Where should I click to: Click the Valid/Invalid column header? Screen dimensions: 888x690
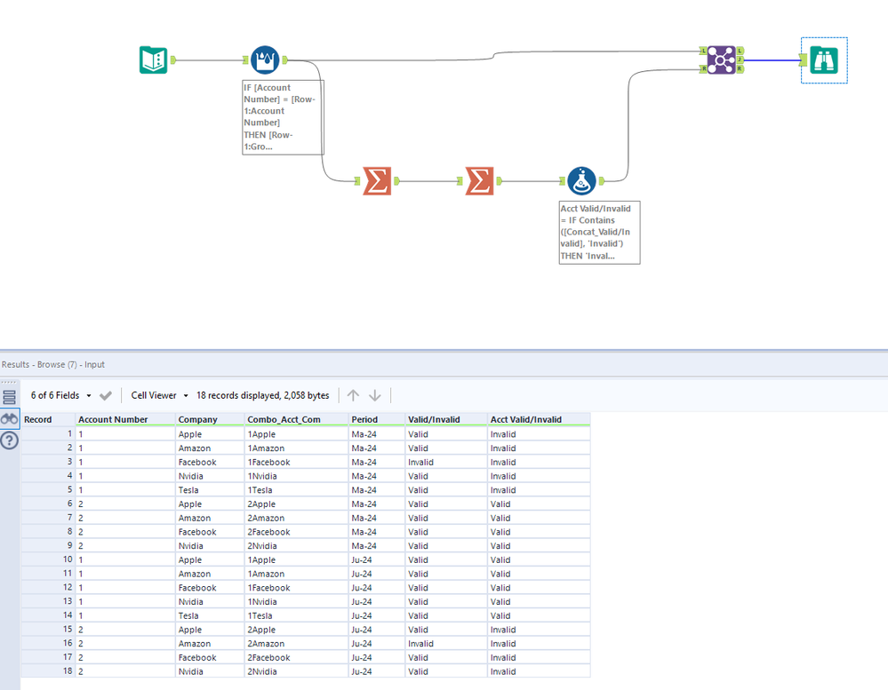446,420
